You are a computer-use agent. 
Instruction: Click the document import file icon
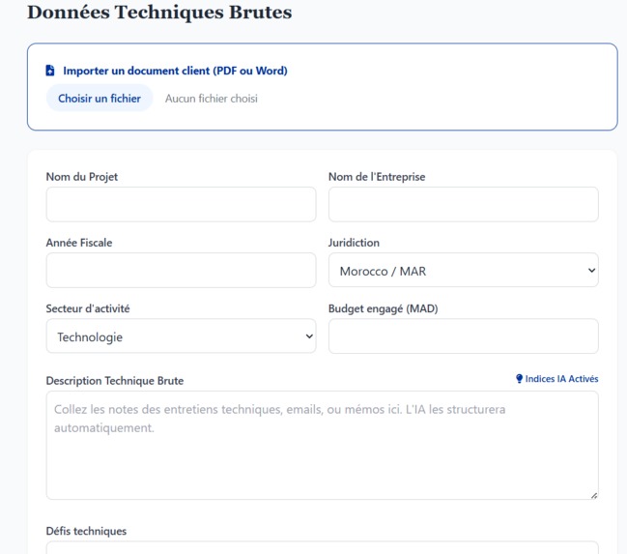[x=50, y=71]
